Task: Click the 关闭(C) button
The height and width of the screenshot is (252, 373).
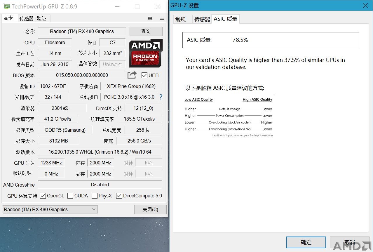Action: [x=150, y=209]
